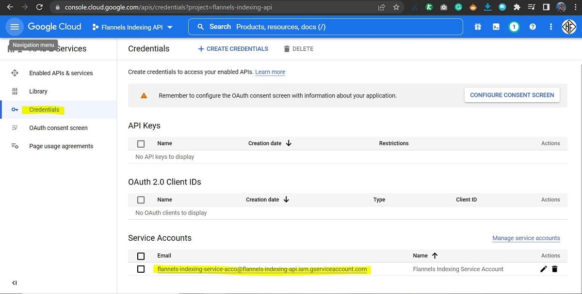Click CONFIGURE CONSENT SCREEN button
The image size is (582, 294).
(x=512, y=95)
